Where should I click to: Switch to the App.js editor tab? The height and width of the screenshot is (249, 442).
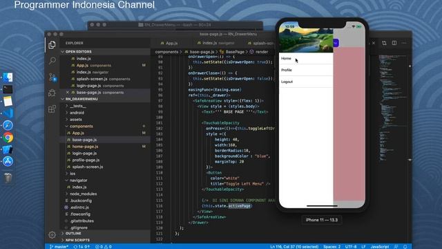pyautogui.click(x=169, y=43)
